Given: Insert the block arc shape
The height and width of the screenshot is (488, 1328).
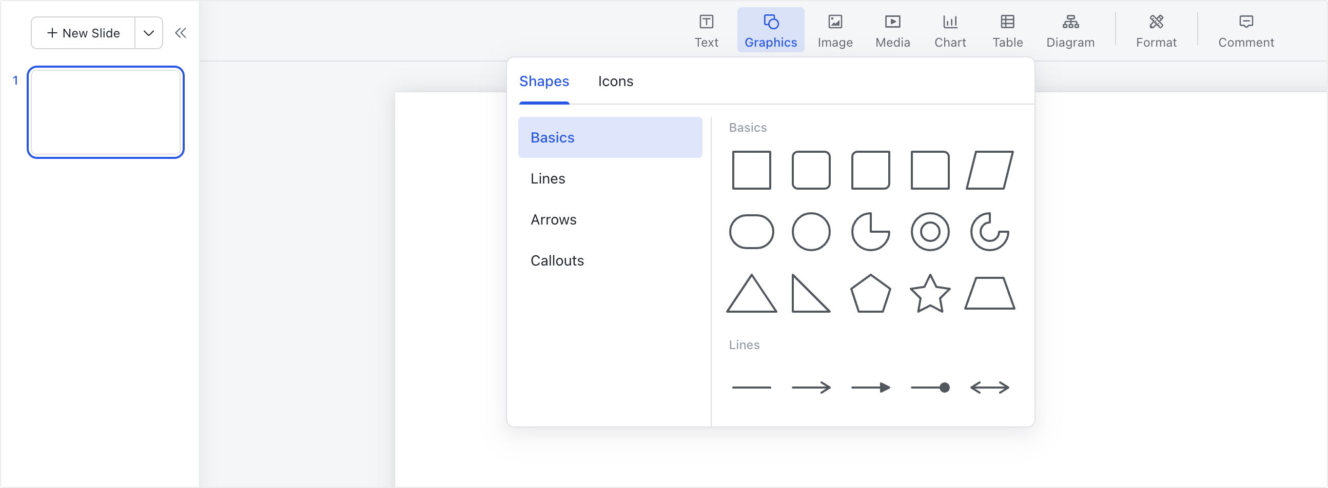Looking at the screenshot, I should [989, 232].
